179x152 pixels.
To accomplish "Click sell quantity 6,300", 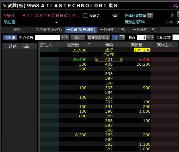I will tap(81, 135).
